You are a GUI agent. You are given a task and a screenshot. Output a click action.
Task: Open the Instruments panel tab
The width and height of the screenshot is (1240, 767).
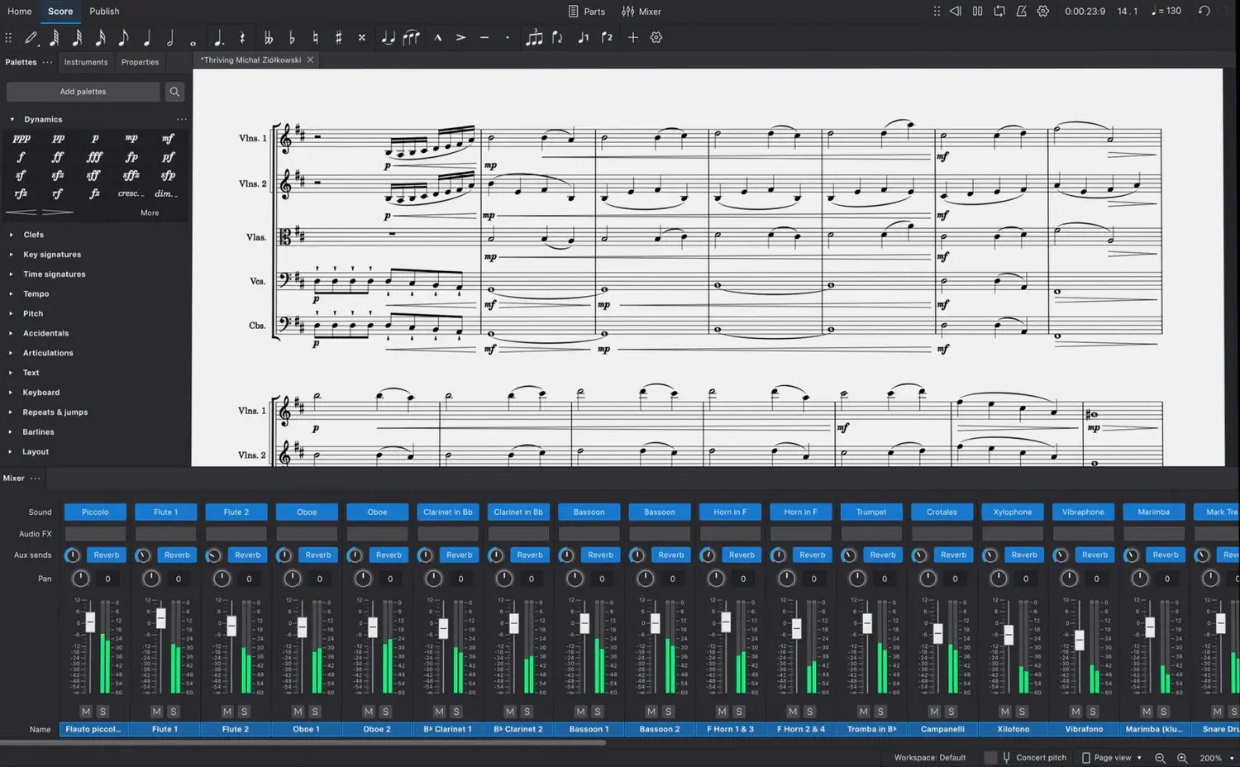click(86, 62)
